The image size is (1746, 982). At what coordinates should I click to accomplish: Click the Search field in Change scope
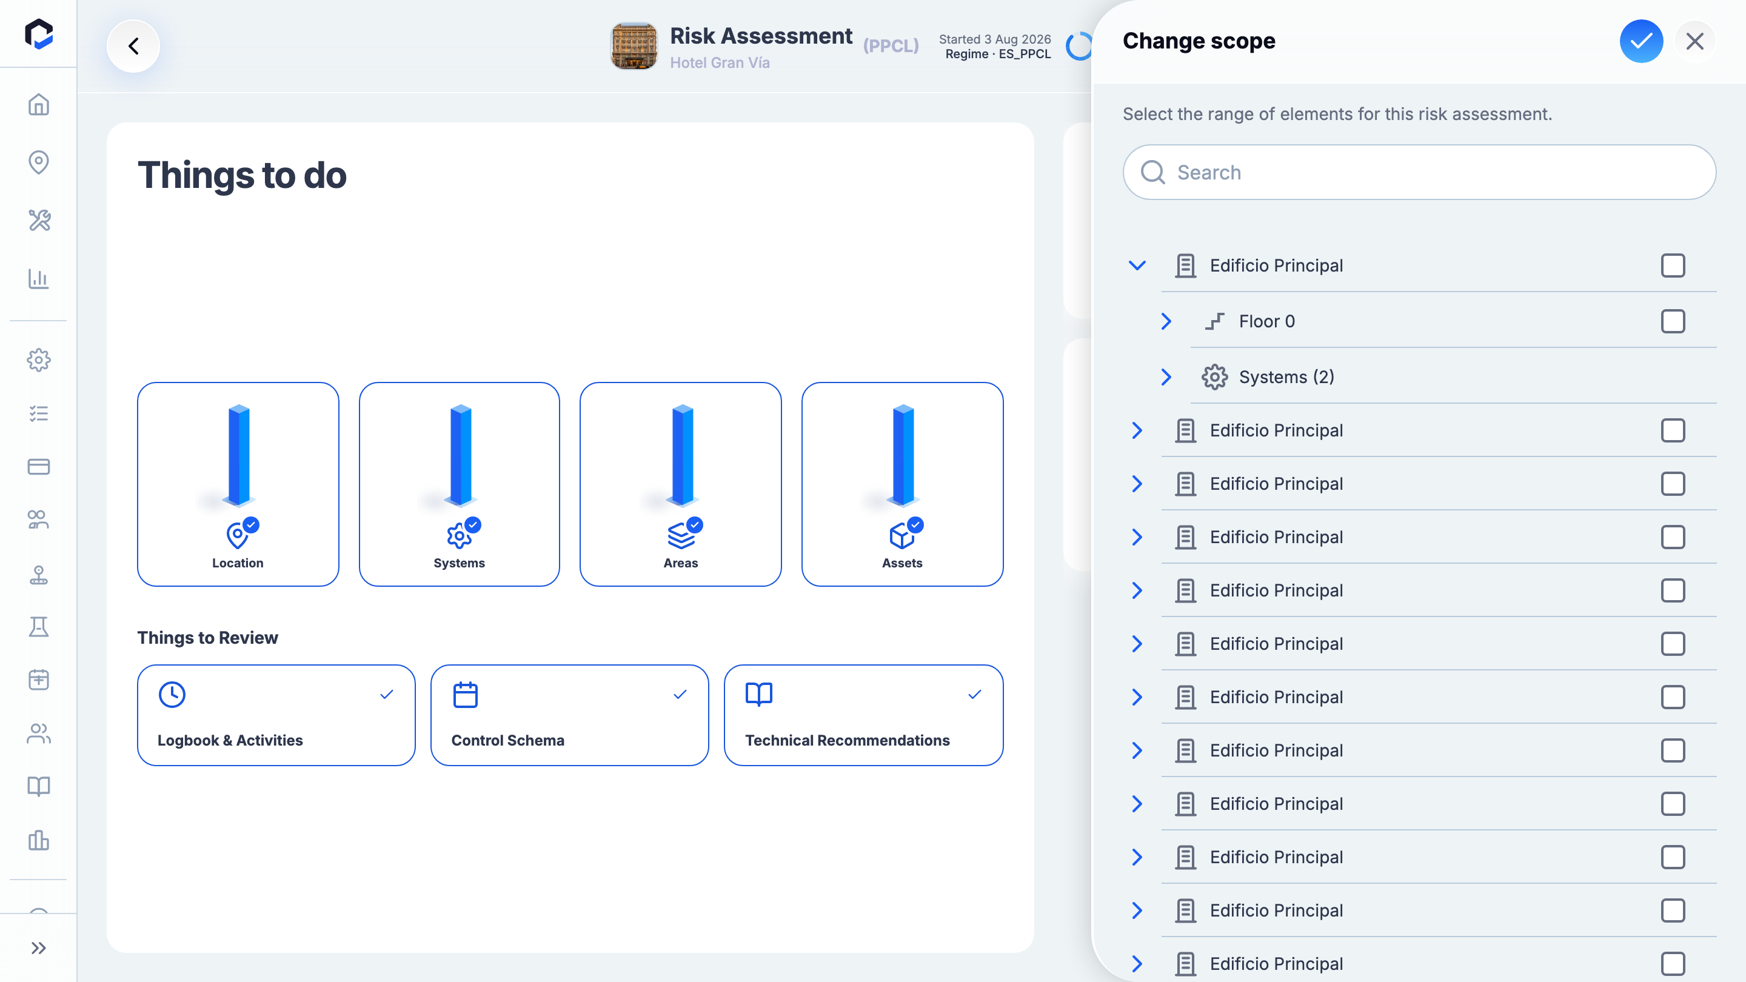(x=1419, y=172)
